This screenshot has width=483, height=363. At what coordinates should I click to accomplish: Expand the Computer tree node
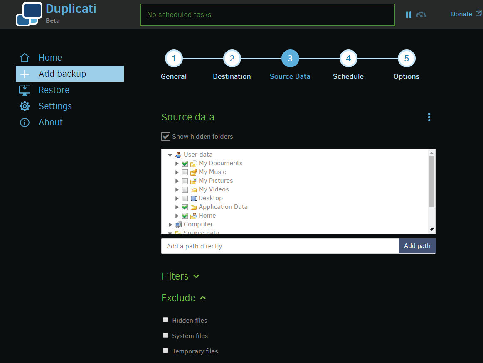coord(170,224)
